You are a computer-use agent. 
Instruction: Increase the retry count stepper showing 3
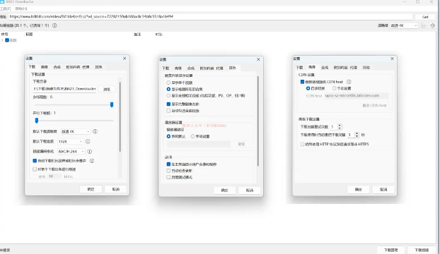(x=340, y=126)
